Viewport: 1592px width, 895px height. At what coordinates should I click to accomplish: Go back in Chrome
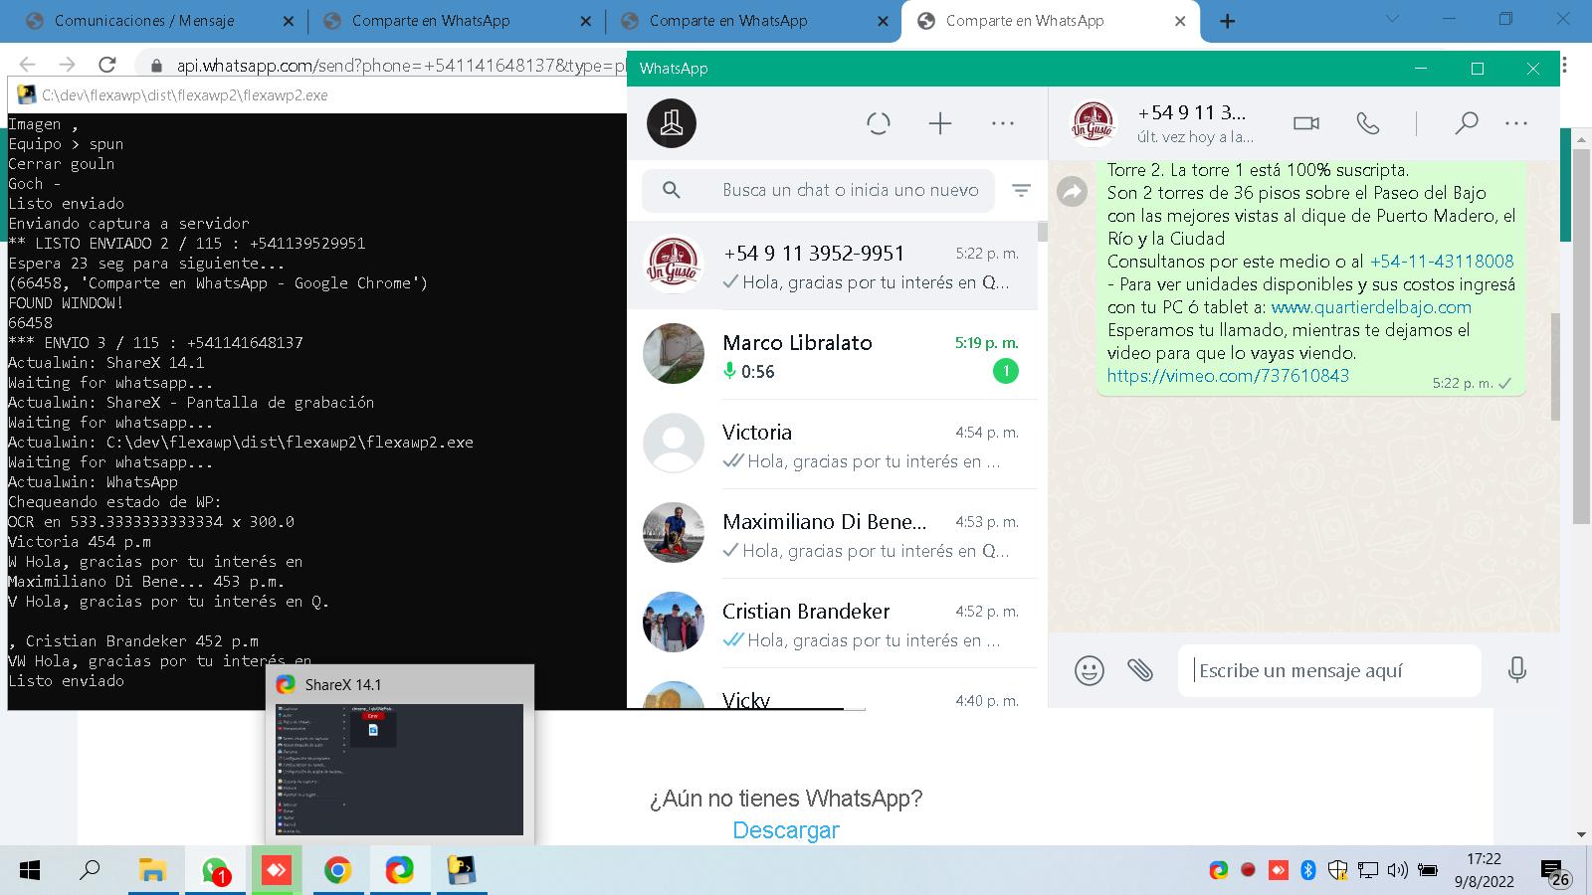pos(27,65)
